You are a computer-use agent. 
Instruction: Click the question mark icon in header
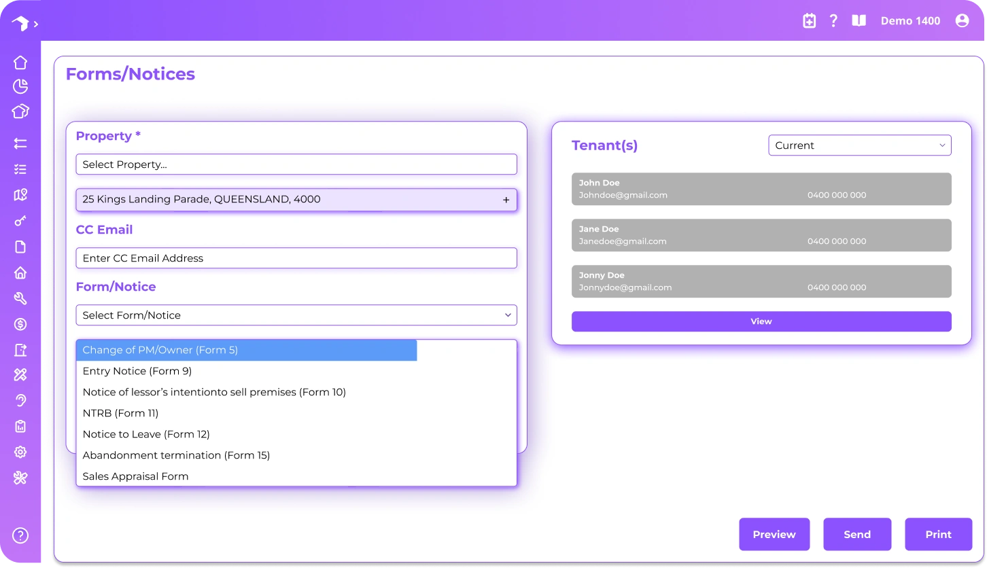[x=833, y=21]
